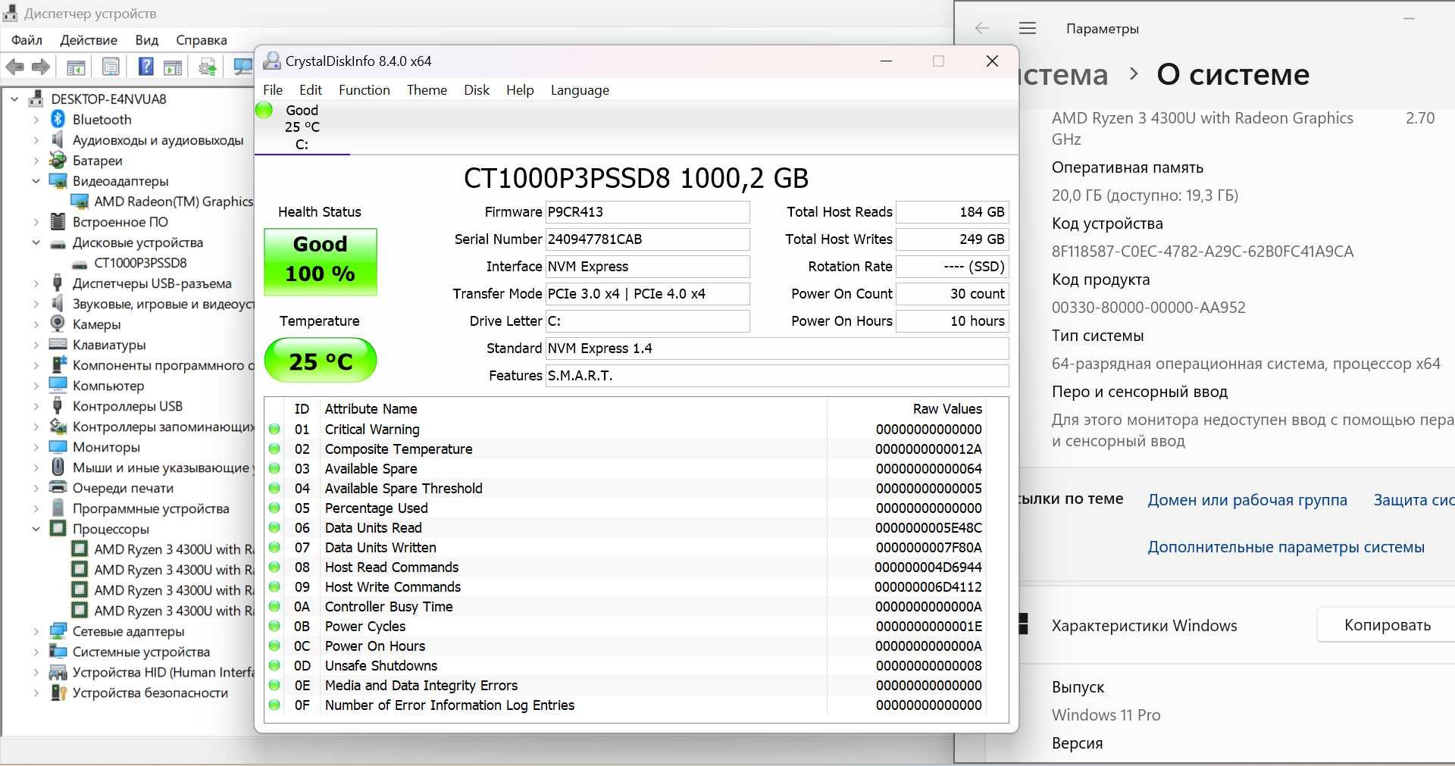Click the Serial Number field 240947781CAB

(647, 239)
